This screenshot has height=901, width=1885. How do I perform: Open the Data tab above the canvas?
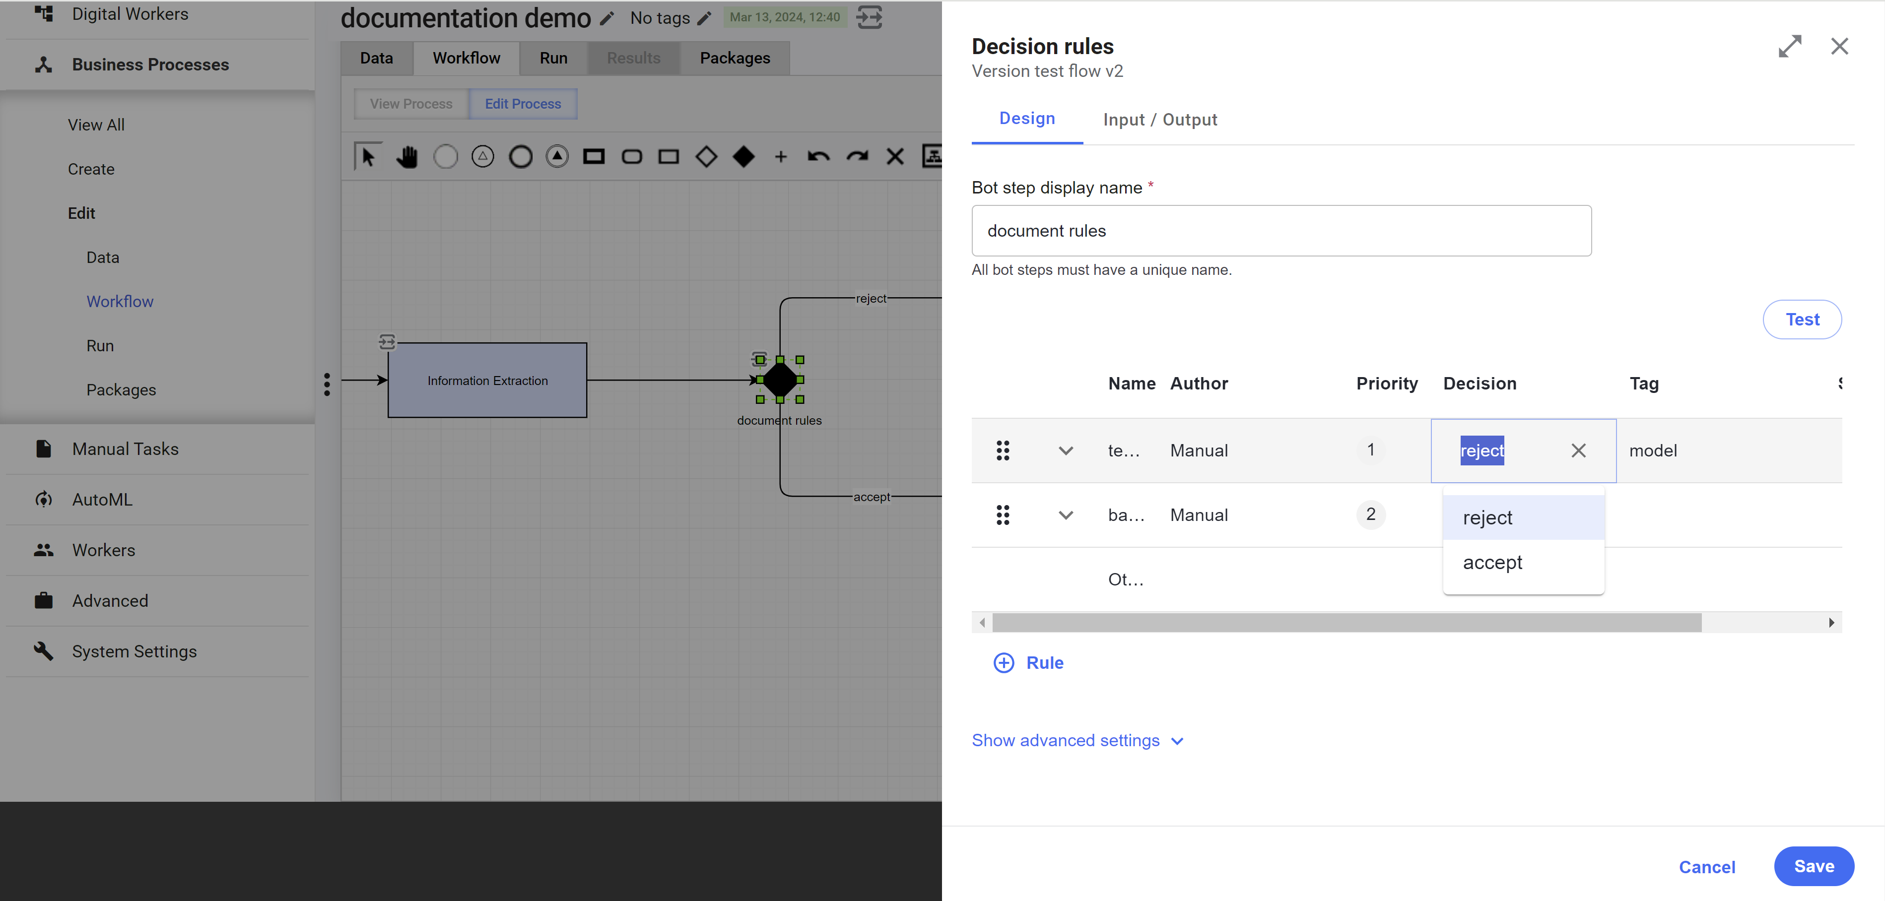click(376, 59)
